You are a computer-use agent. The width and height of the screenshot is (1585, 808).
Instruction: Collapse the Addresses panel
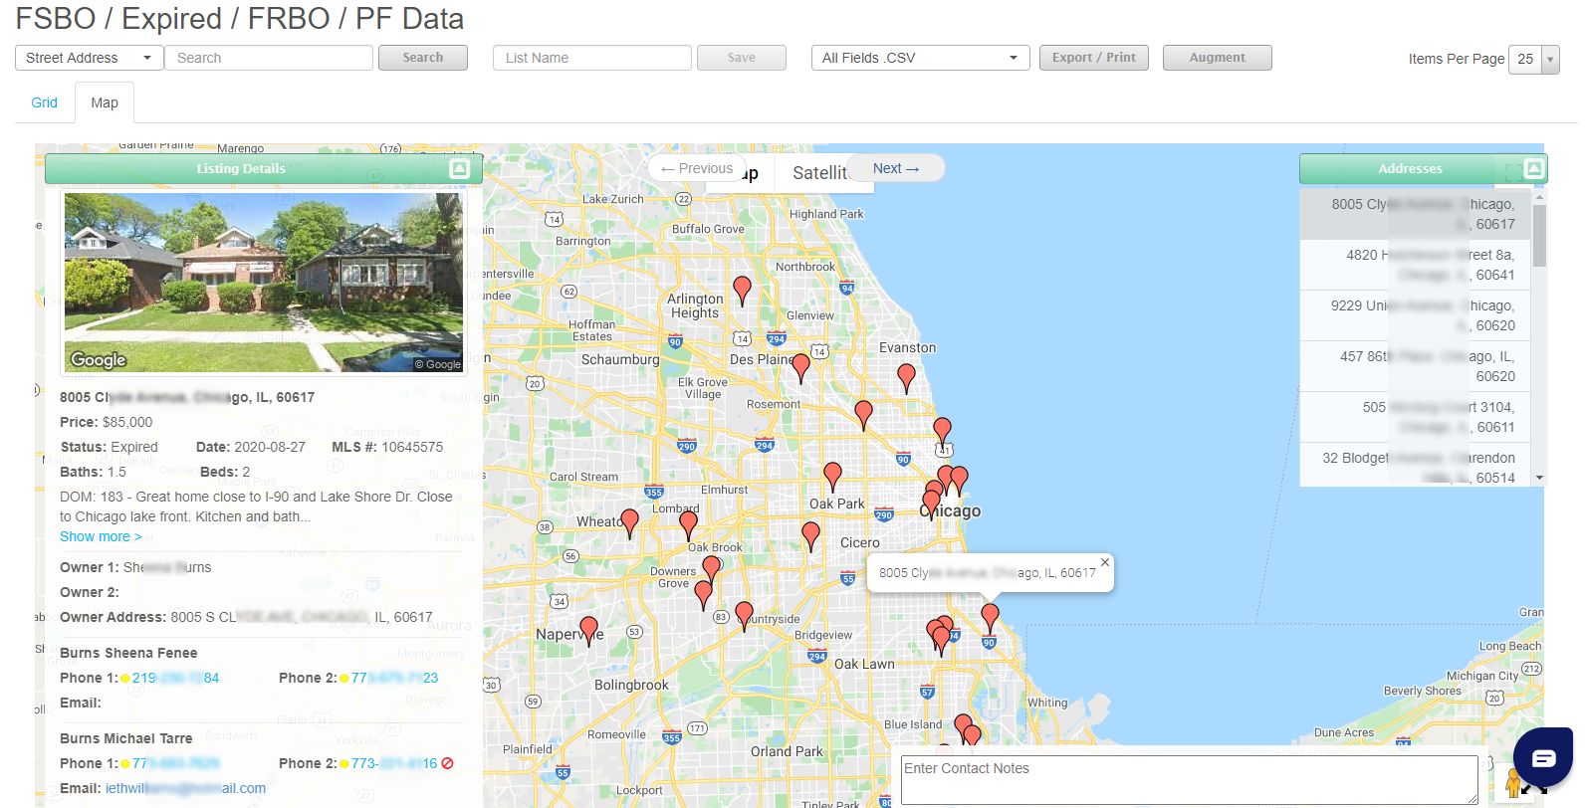click(1533, 169)
